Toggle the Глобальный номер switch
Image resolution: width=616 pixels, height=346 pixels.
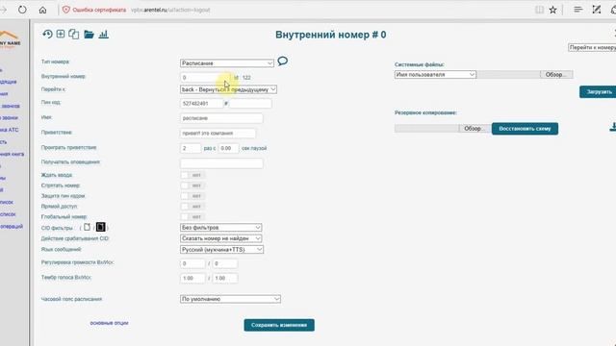click(192, 216)
